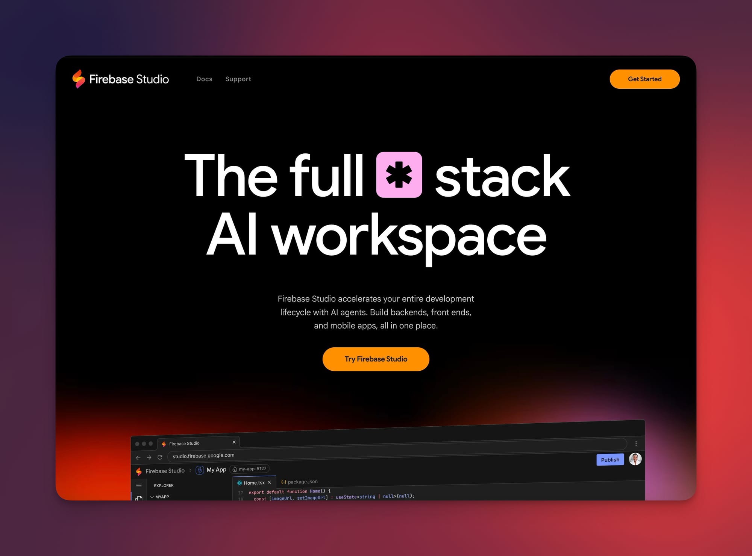Screen dimensions: 752x556
Task: Click the user profile avatar
Action: (x=635, y=459)
